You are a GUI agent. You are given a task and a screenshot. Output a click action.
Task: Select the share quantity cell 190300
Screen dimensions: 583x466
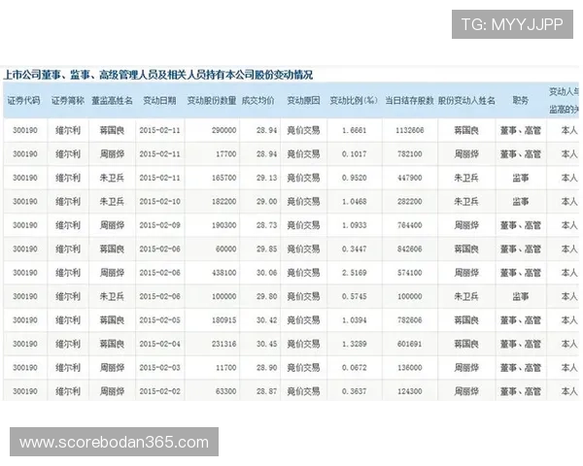point(224,225)
